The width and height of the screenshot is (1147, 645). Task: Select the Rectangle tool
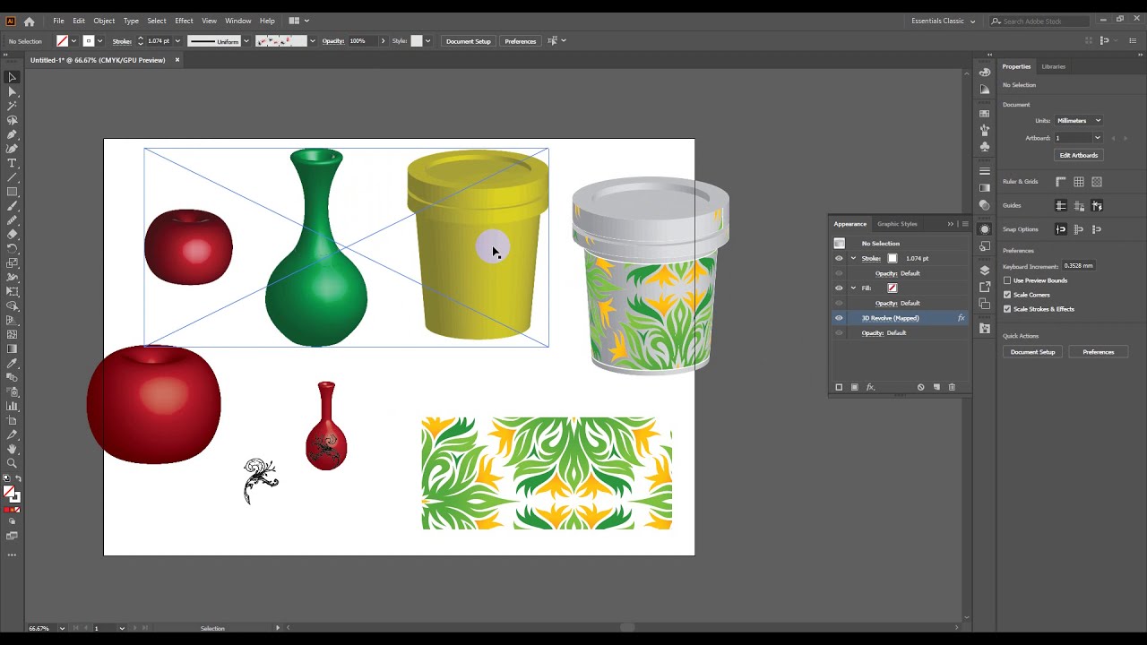tap(12, 192)
